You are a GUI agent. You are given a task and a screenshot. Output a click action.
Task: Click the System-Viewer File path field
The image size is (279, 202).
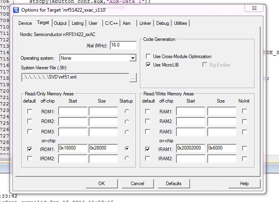tap(75, 77)
